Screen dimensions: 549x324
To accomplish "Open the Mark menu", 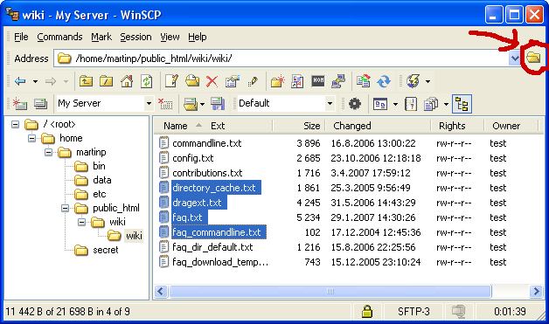I will pos(101,37).
